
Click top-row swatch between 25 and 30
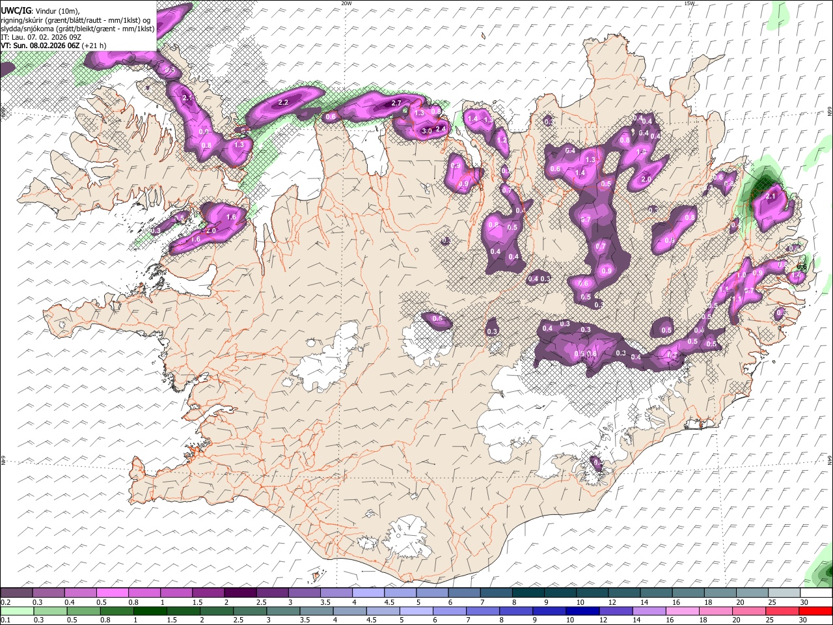click(784, 593)
